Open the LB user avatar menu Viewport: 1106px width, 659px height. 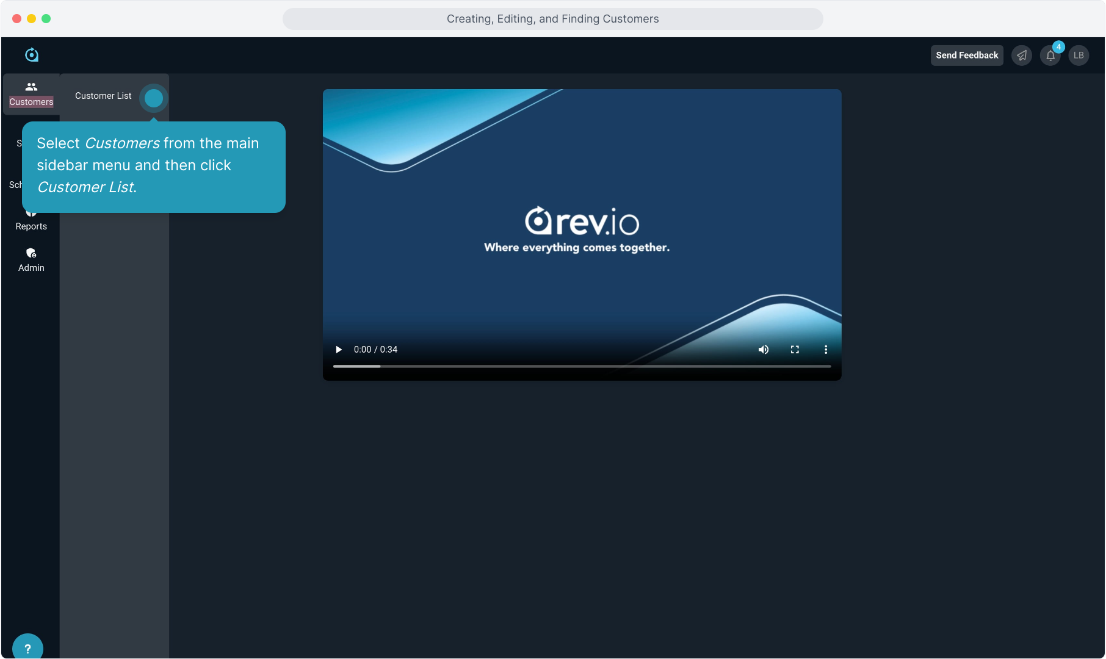pyautogui.click(x=1079, y=56)
